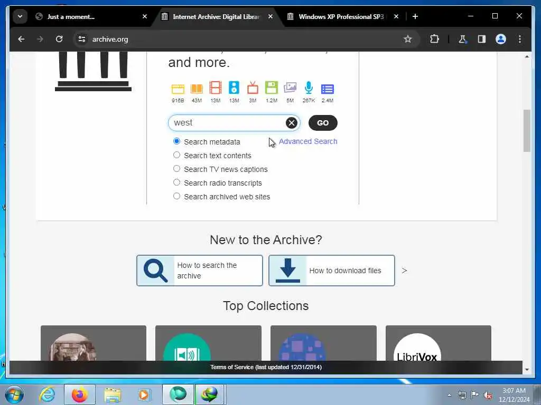Close the Windows XP Professional SP3 tab
541x405 pixels.
click(396, 16)
